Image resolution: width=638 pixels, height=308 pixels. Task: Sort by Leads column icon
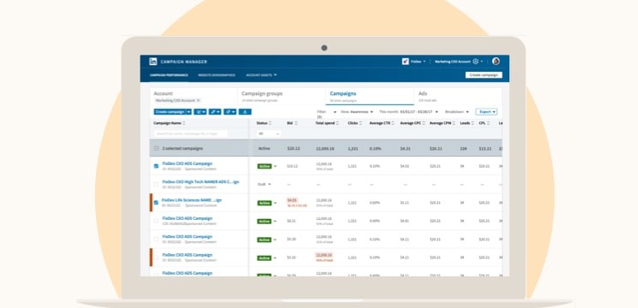coord(472,123)
